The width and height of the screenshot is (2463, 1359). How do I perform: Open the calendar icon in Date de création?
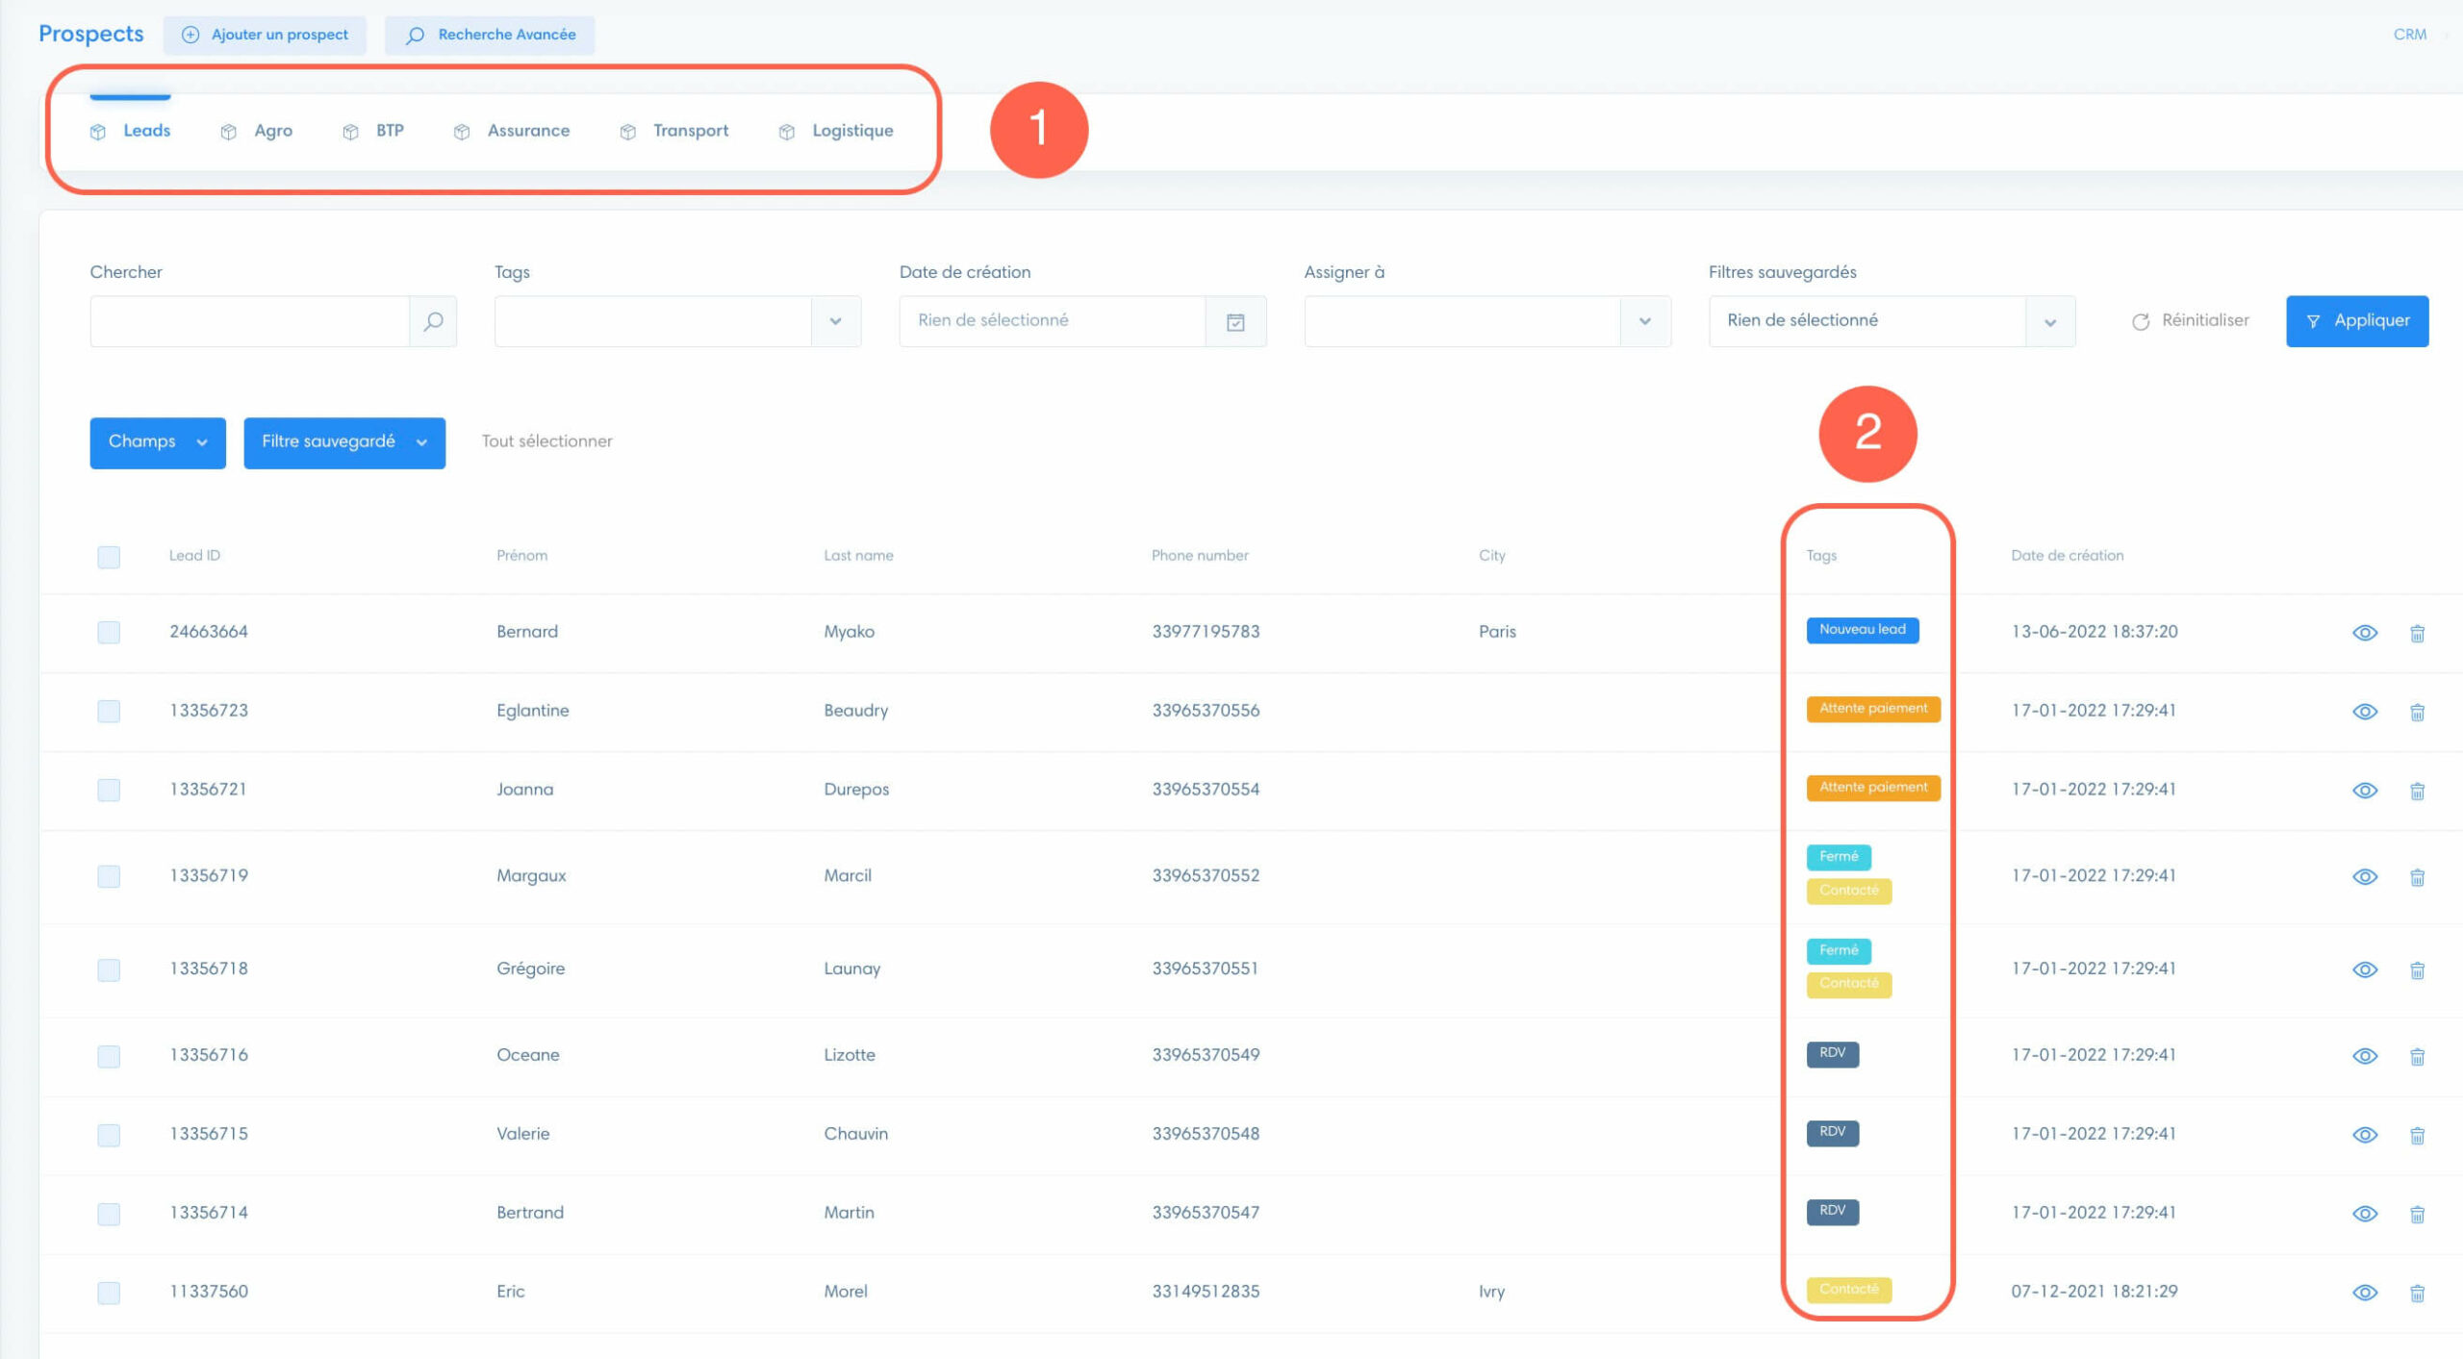pos(1235,321)
